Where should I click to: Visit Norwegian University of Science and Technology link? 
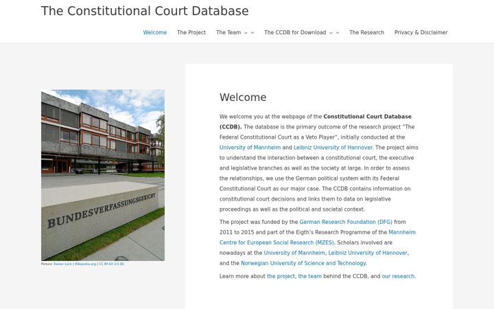coord(303,263)
